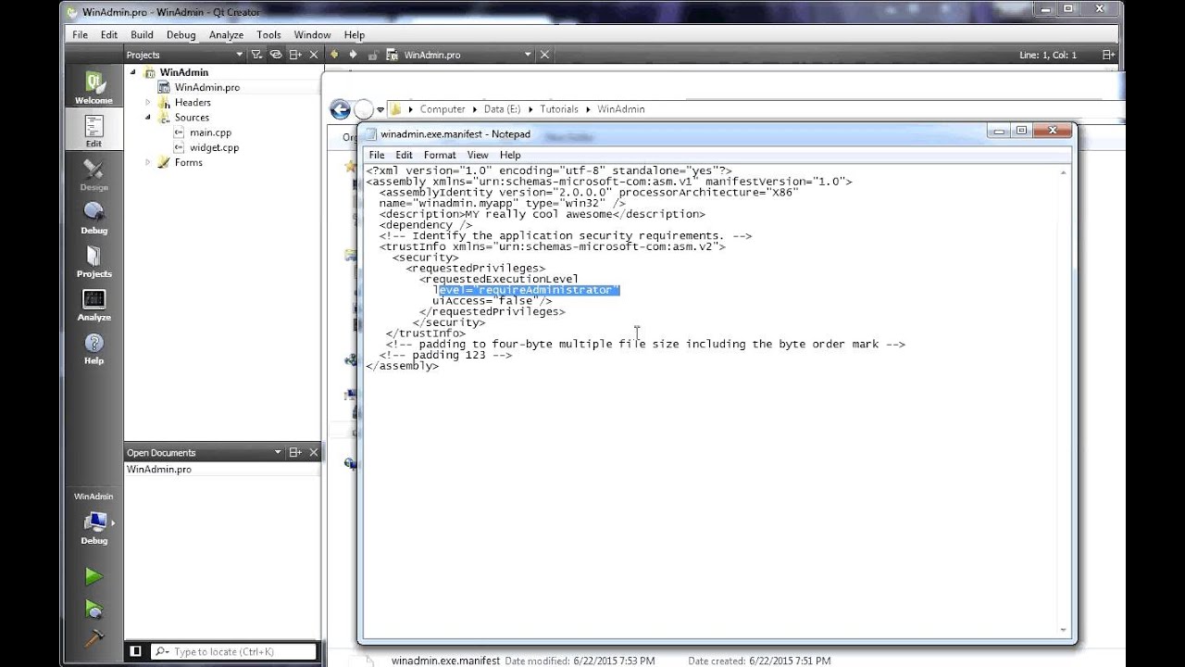Switch to Design mode

pyautogui.click(x=93, y=171)
